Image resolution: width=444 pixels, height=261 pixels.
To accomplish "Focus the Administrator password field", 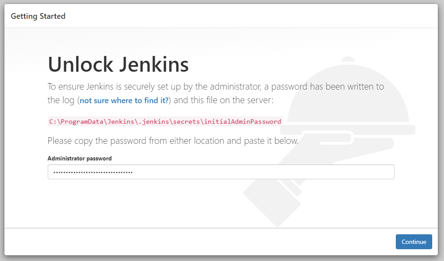I will pyautogui.click(x=221, y=172).
